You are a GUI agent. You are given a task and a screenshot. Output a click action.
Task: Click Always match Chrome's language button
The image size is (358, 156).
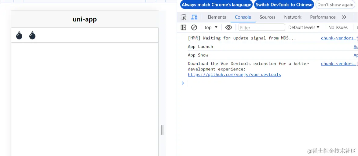coord(217,5)
